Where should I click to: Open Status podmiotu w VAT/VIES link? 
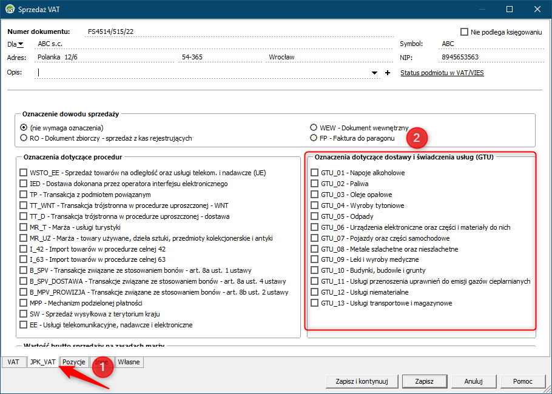point(442,73)
